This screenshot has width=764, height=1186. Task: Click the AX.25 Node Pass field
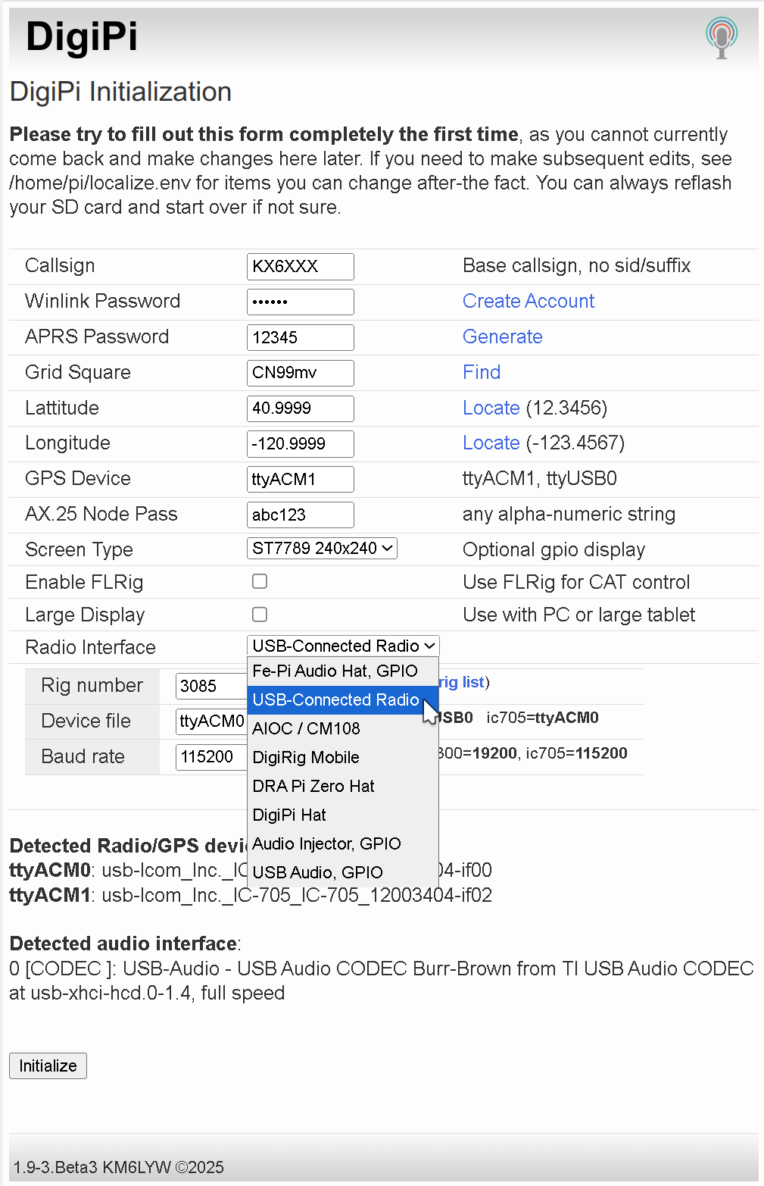301,515
